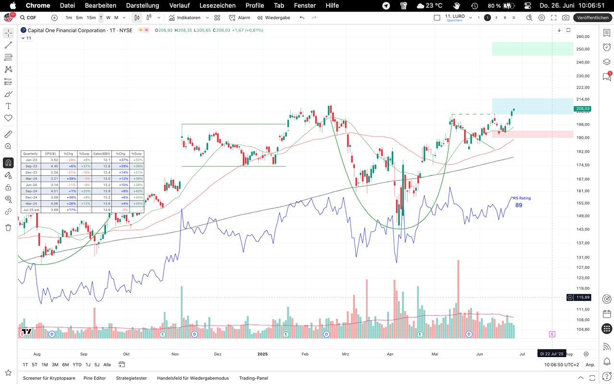This screenshot has height=384, width=614.
Task: Pick the ruler measure tool
Action: pyautogui.click(x=8, y=134)
